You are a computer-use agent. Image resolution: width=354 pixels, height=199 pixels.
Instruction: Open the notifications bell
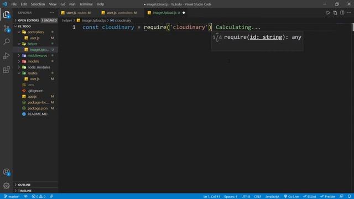349,197
